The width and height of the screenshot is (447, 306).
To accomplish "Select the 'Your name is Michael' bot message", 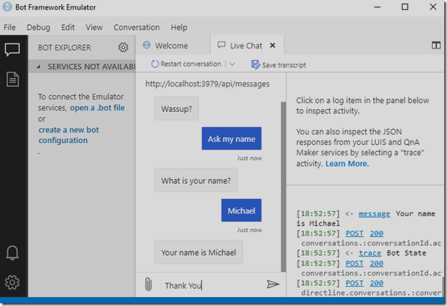I will coord(199,252).
